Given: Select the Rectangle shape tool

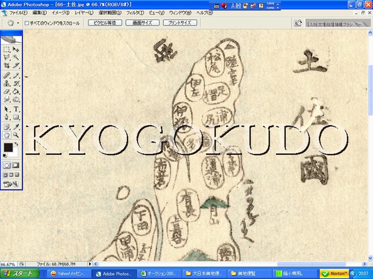Looking at the screenshot, I should (16, 117).
